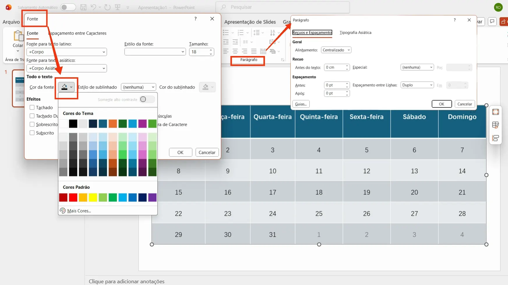
Task: Click the Redo icon in the quick access toolbar
Action: (x=107, y=7)
